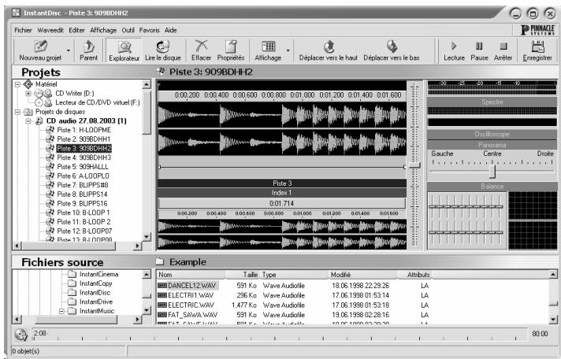561x359 pixels.
Task: Sort files by the Nom column
Action: point(191,275)
